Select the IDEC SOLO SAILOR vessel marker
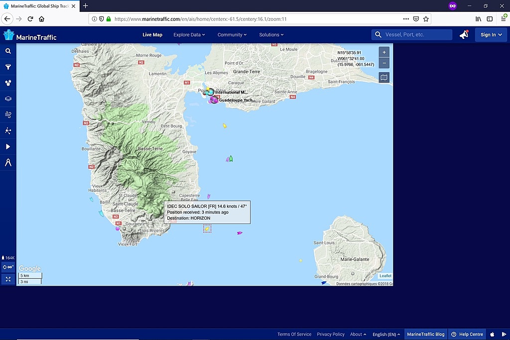510x340 pixels. pyautogui.click(x=207, y=229)
